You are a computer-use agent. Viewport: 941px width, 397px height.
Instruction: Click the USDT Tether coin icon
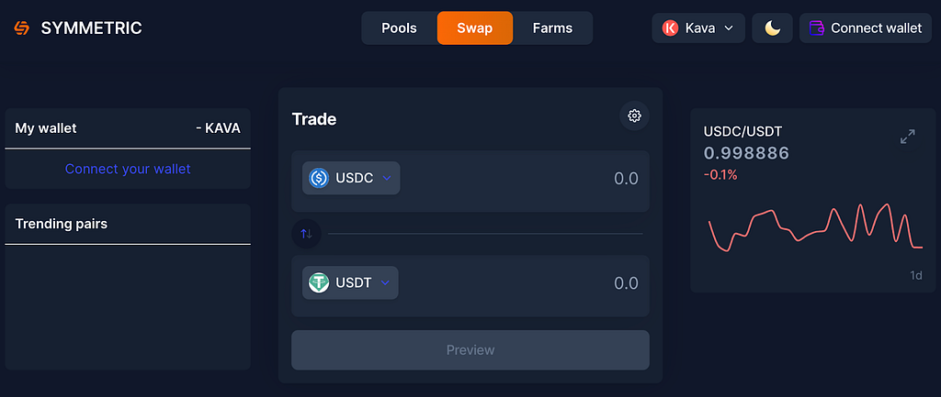(319, 282)
